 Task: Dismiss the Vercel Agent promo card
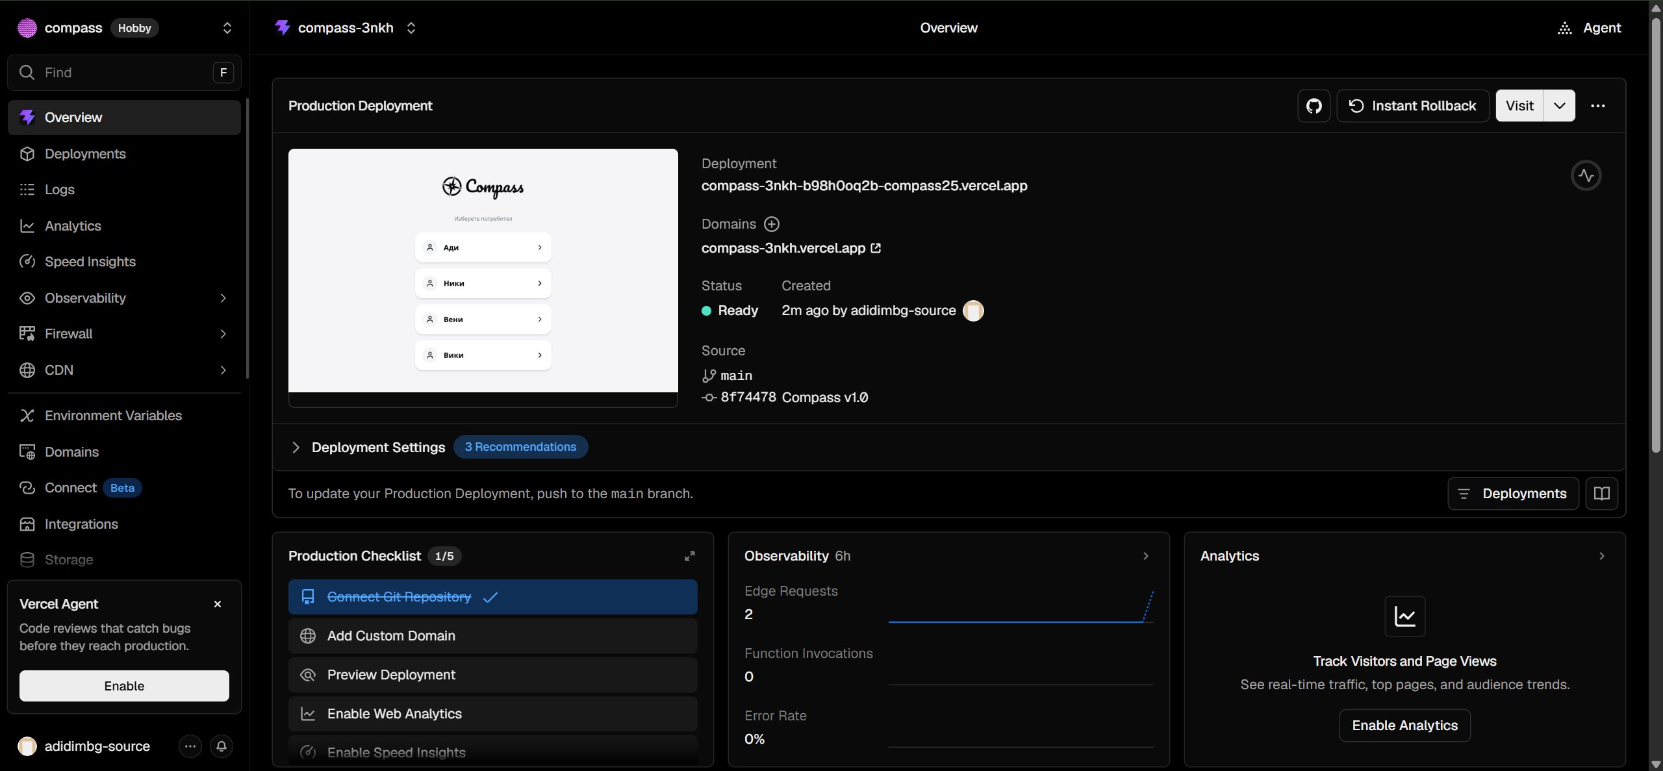[x=218, y=604]
